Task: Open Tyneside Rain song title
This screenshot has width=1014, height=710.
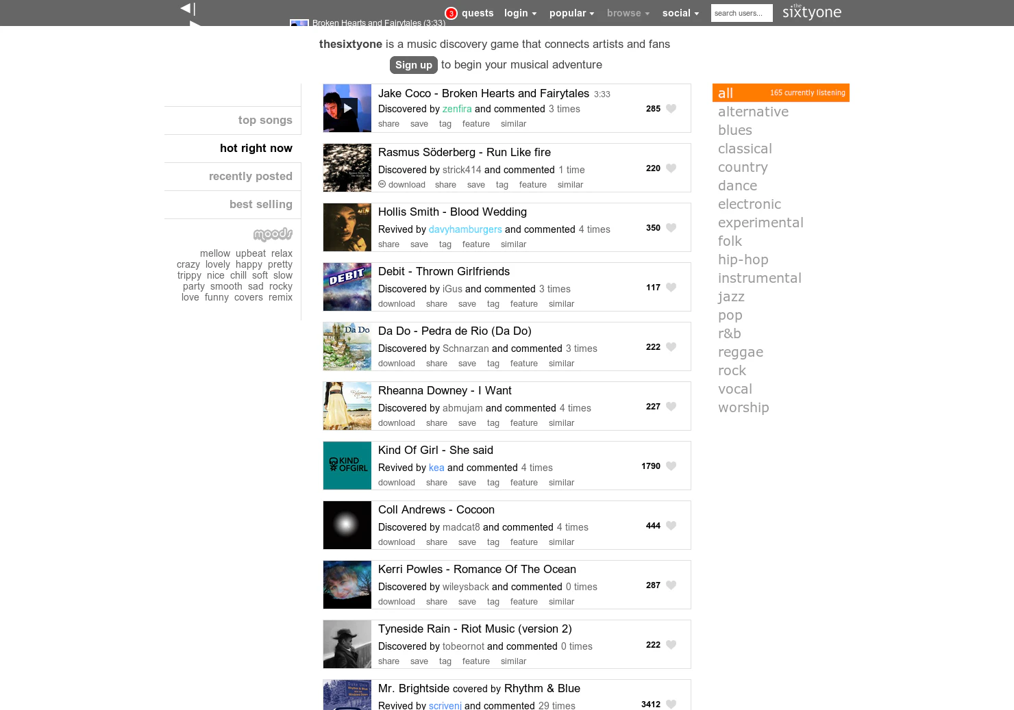Action: (x=475, y=629)
